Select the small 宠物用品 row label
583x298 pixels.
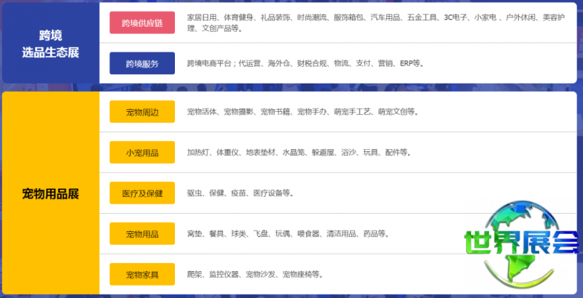pos(142,234)
